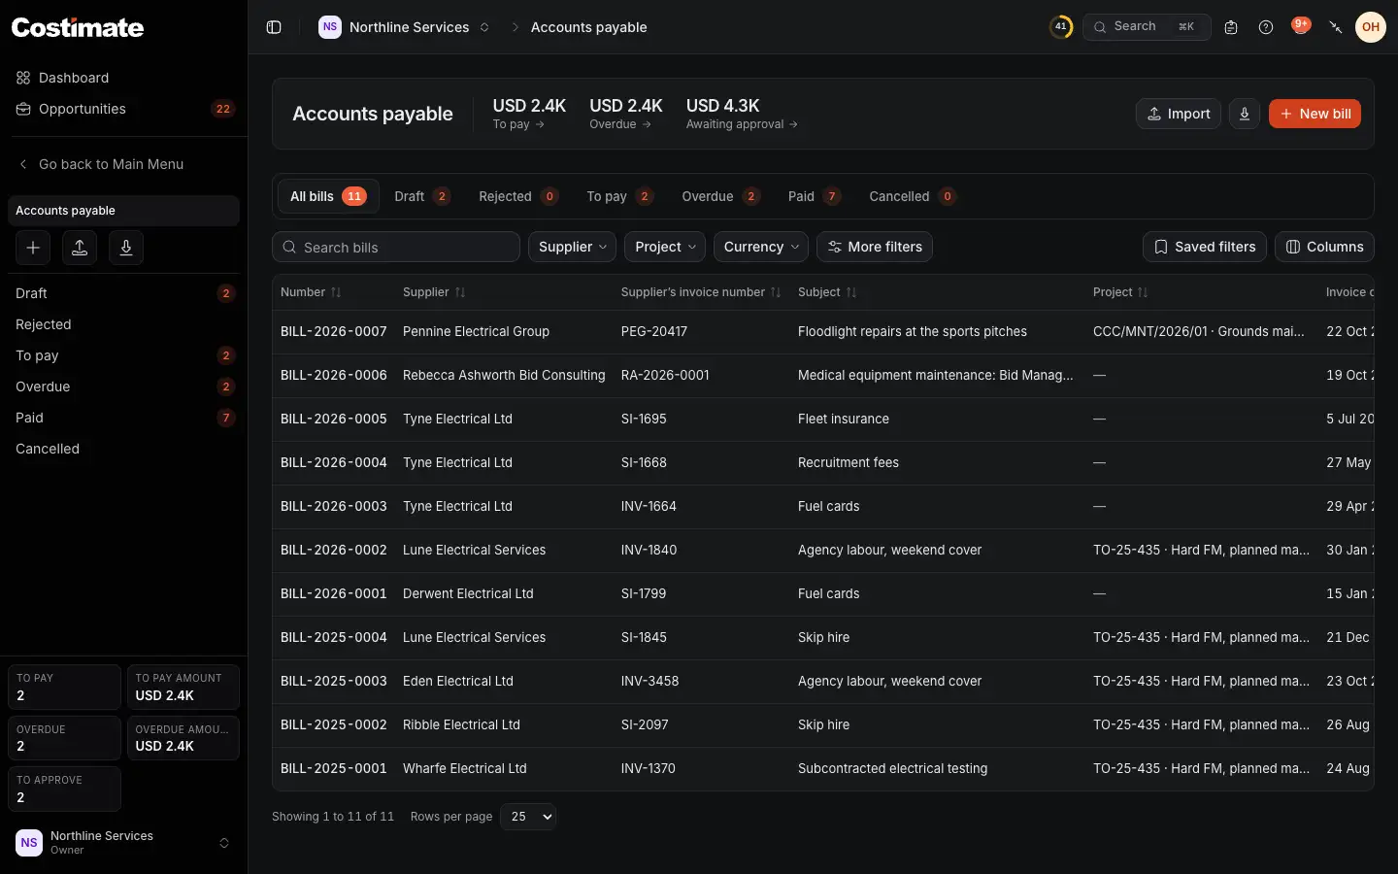Click the New bill button
The width and height of the screenshot is (1398, 874).
(x=1315, y=114)
